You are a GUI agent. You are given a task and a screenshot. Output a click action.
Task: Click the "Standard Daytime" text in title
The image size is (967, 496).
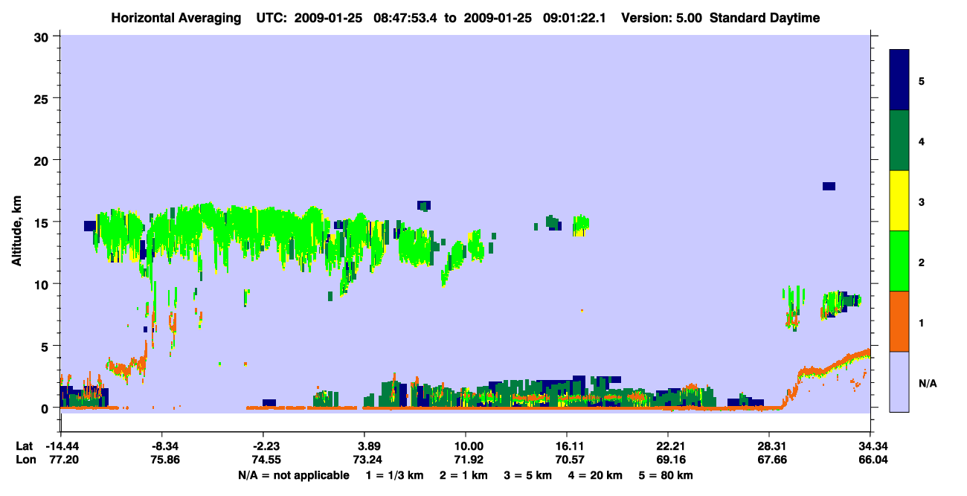coord(765,18)
